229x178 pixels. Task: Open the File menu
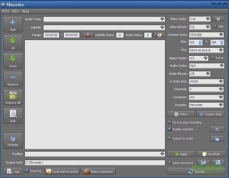(x=6, y=11)
